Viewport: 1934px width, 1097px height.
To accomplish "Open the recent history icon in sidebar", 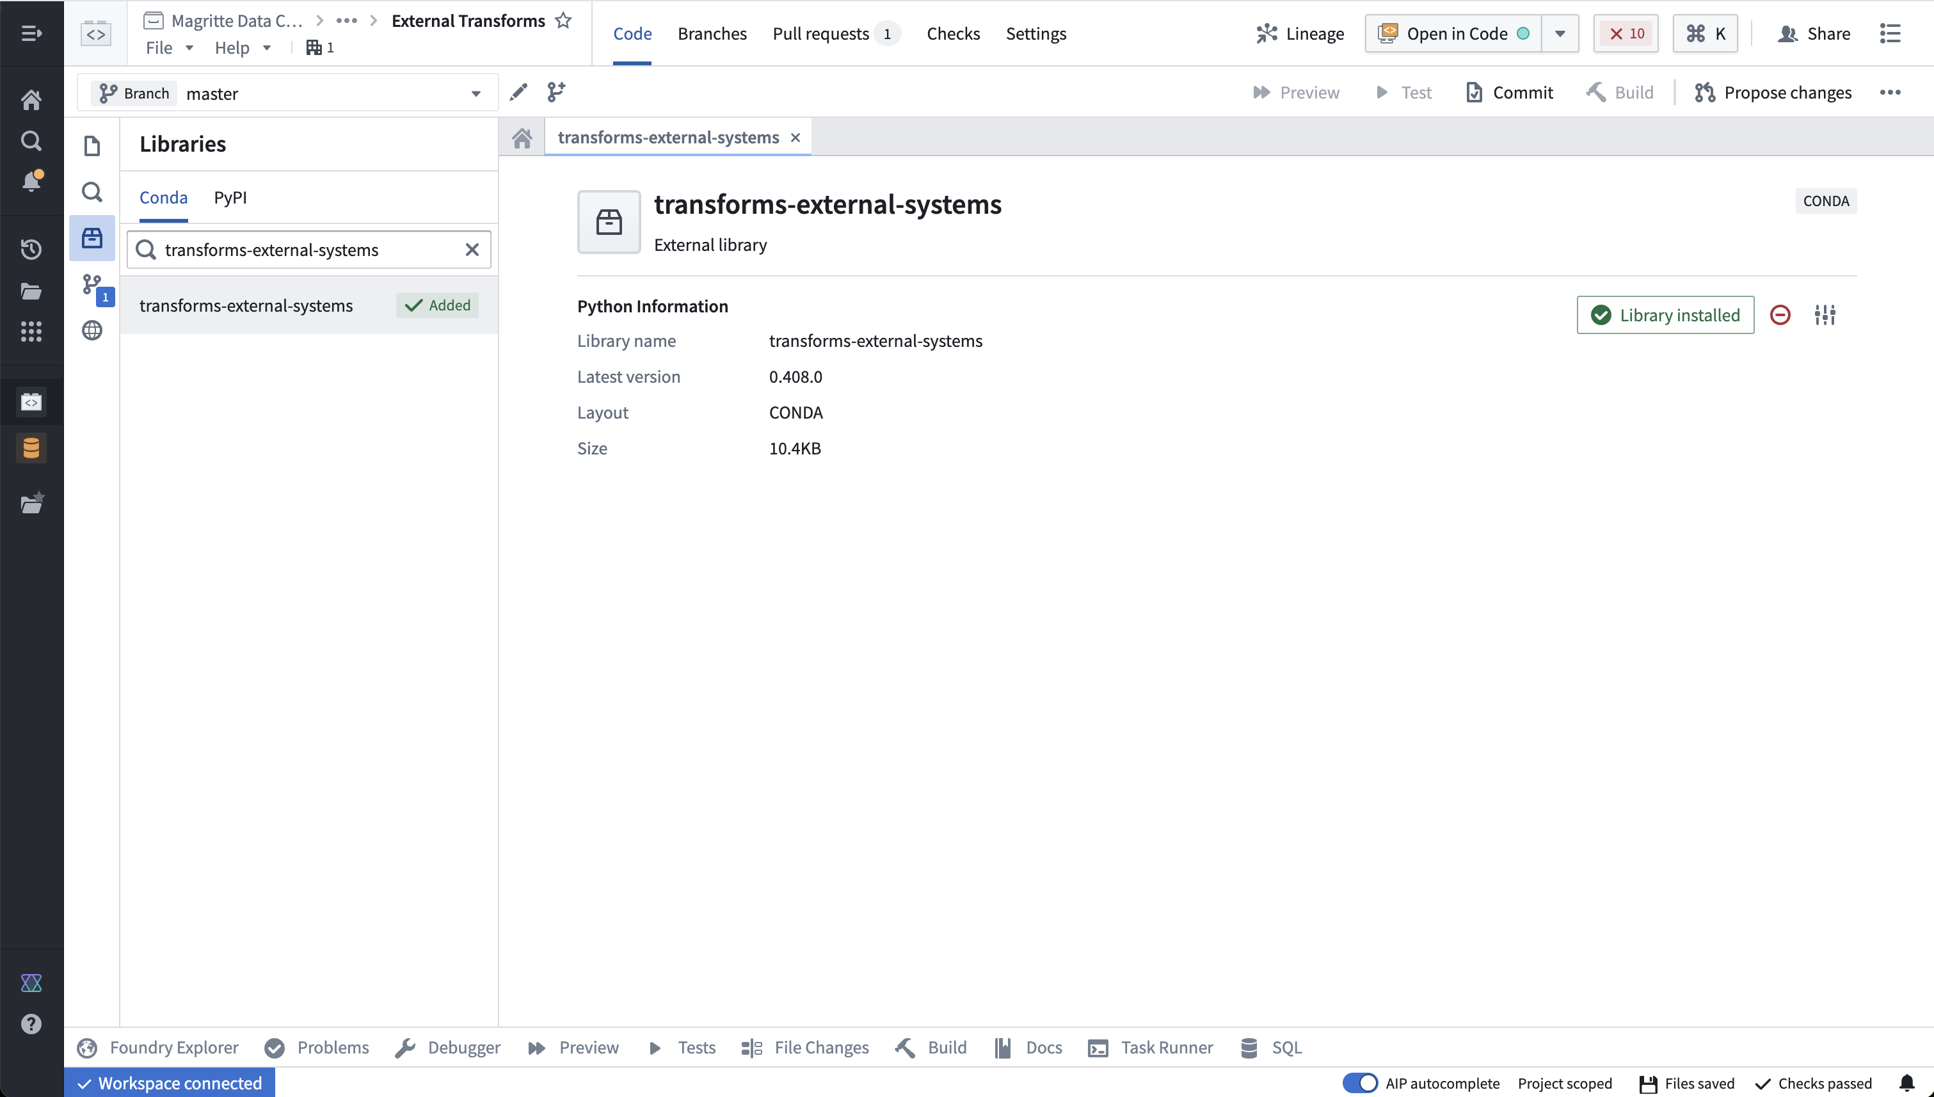I will point(31,250).
